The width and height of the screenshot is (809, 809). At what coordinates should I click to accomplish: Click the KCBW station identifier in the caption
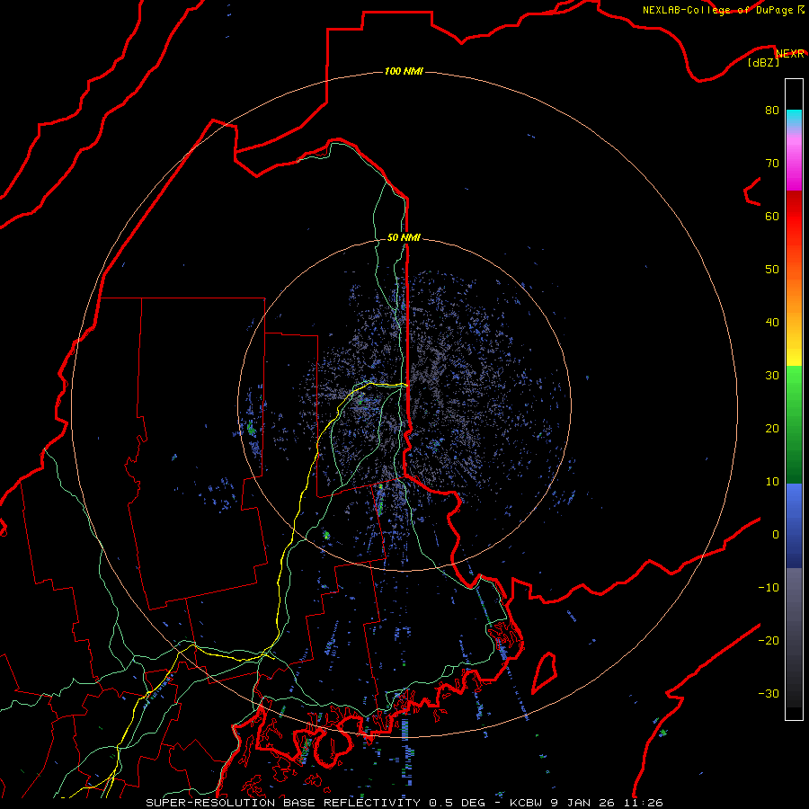[526, 803]
